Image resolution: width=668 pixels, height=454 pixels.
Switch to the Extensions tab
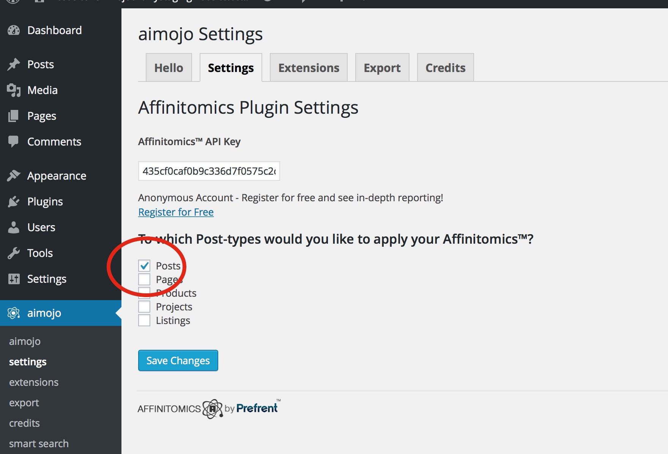click(309, 67)
